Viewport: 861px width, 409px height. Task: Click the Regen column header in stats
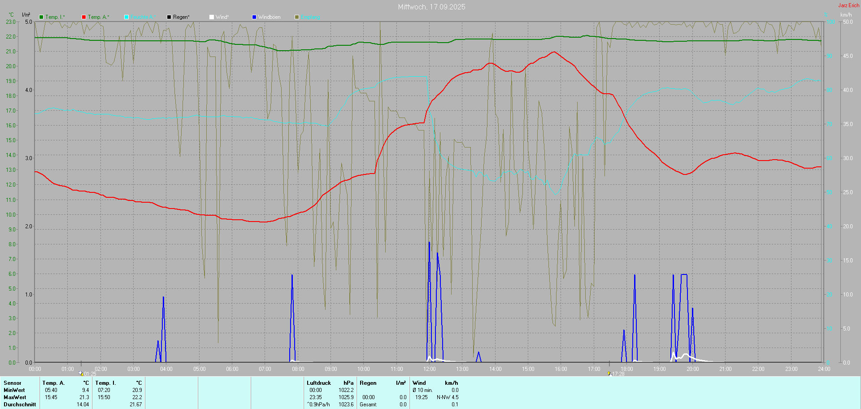pos(368,383)
